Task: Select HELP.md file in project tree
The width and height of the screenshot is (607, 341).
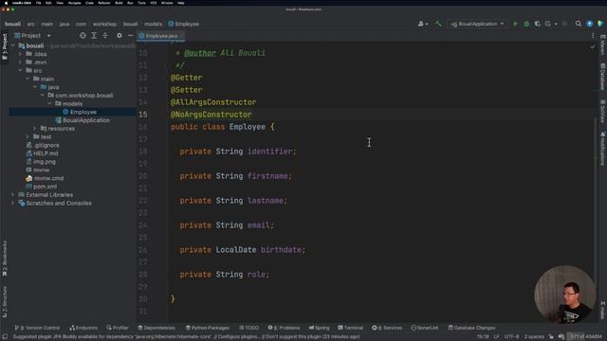Action: click(42, 153)
